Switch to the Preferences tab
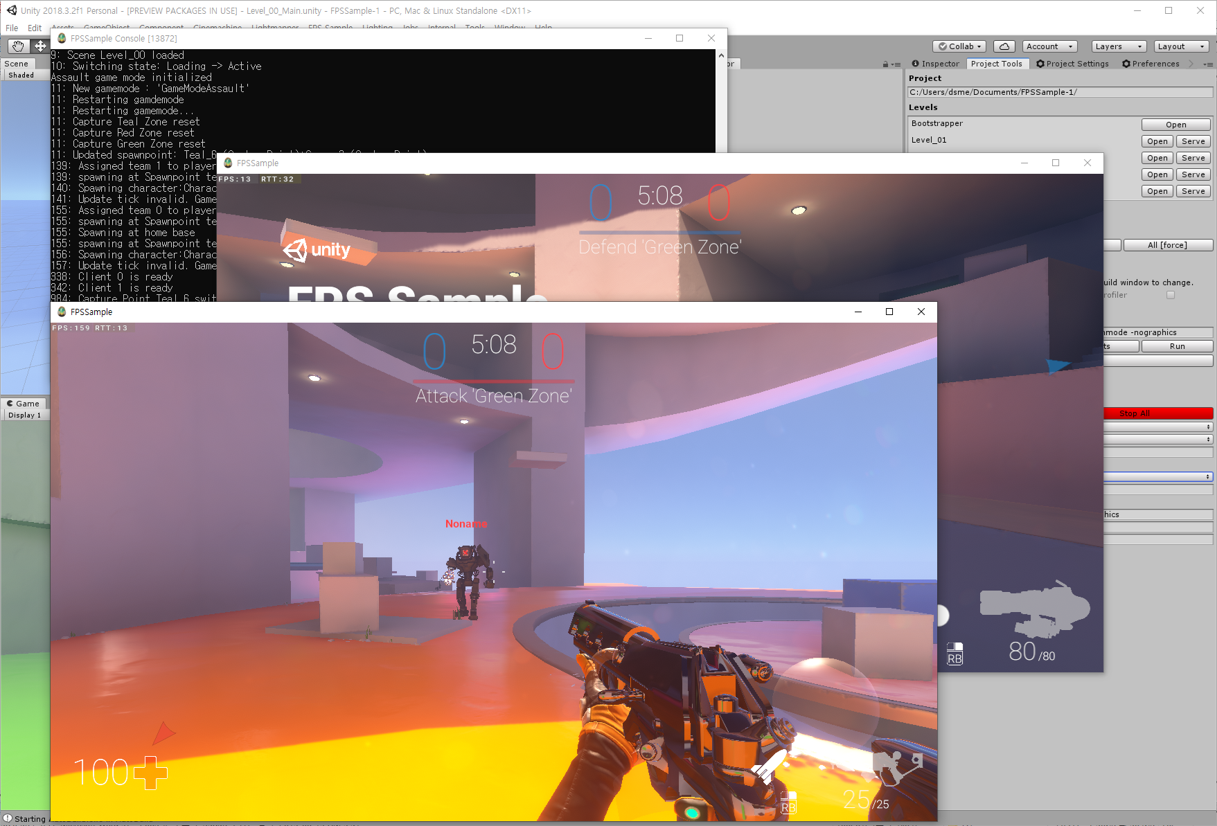 click(x=1151, y=64)
